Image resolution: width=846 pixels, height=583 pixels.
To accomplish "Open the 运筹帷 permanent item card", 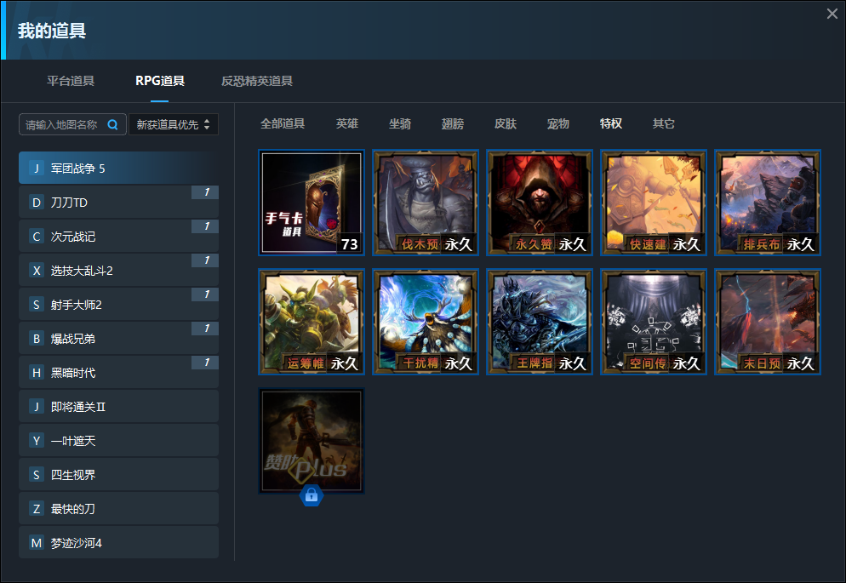I will click(x=312, y=322).
